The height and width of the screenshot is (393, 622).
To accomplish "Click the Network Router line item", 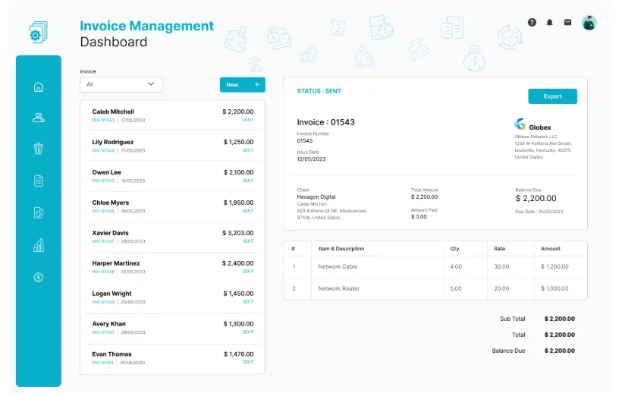I will pos(339,288).
